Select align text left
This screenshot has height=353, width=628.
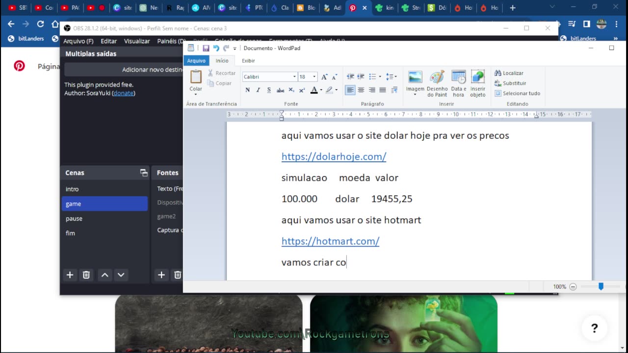pos(350,90)
